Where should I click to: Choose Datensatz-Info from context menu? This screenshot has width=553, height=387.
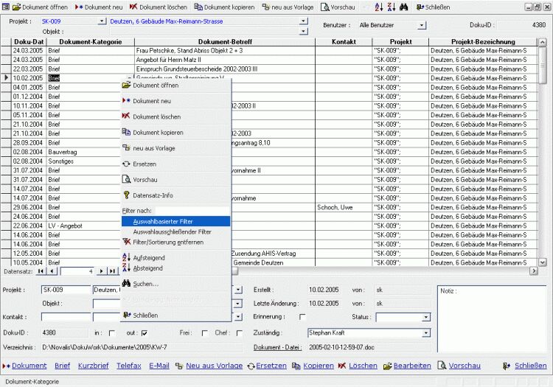153,195
